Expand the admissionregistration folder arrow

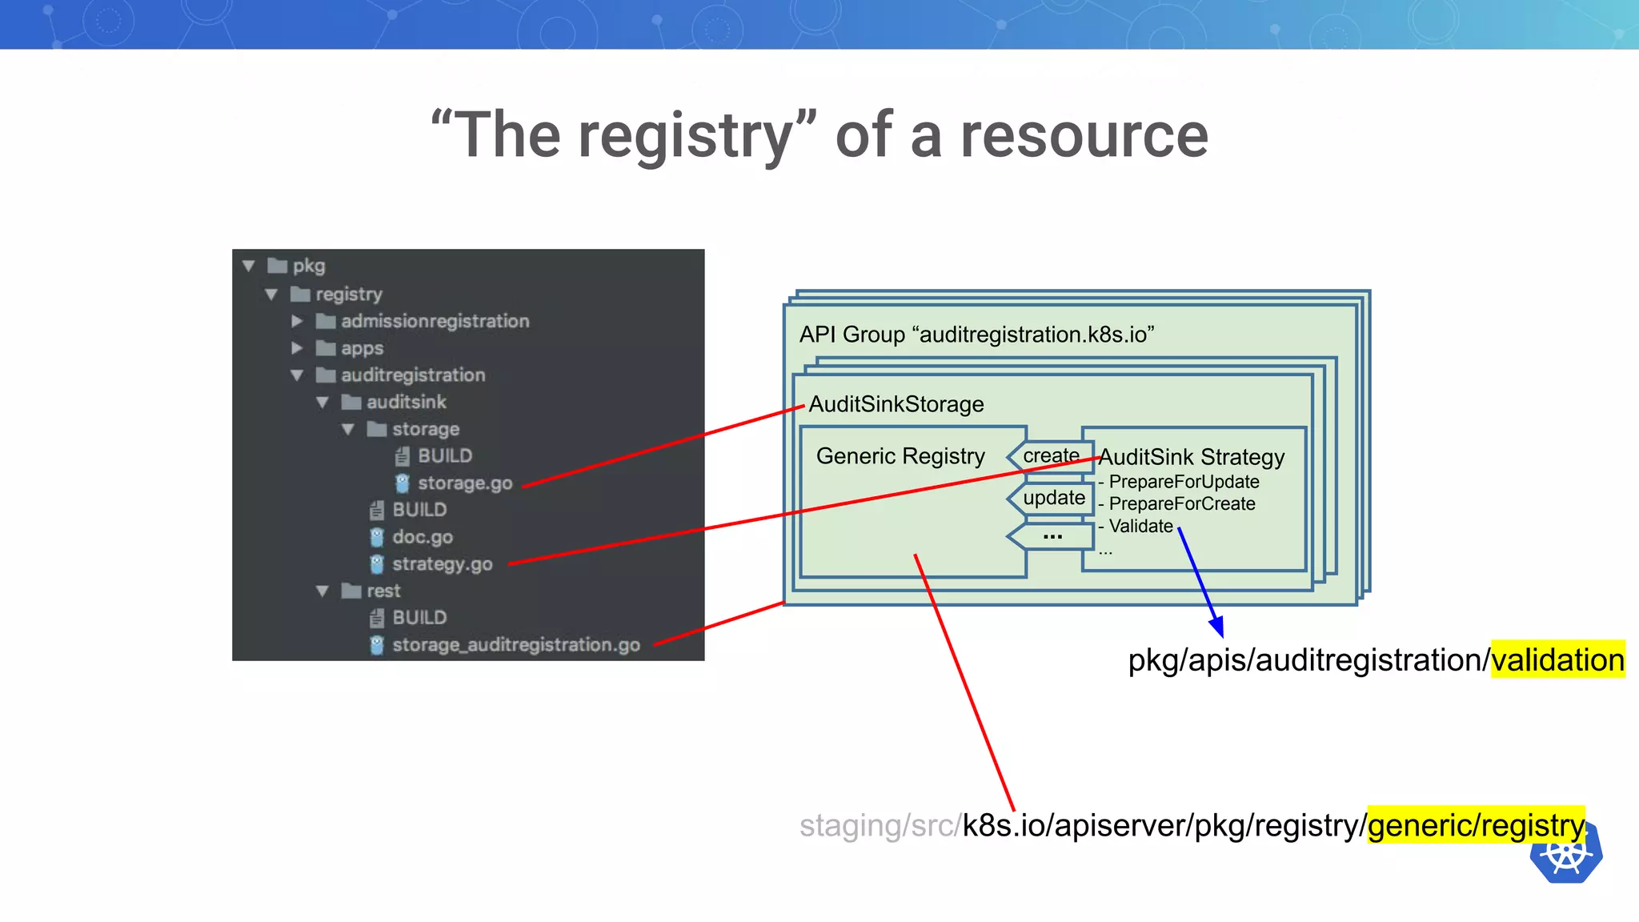(x=297, y=322)
